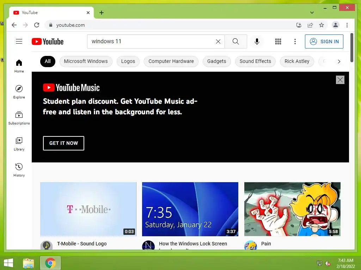Open the Windows Lock Screen video thumbnail
This screenshot has height=270, width=361.
[x=190, y=209]
